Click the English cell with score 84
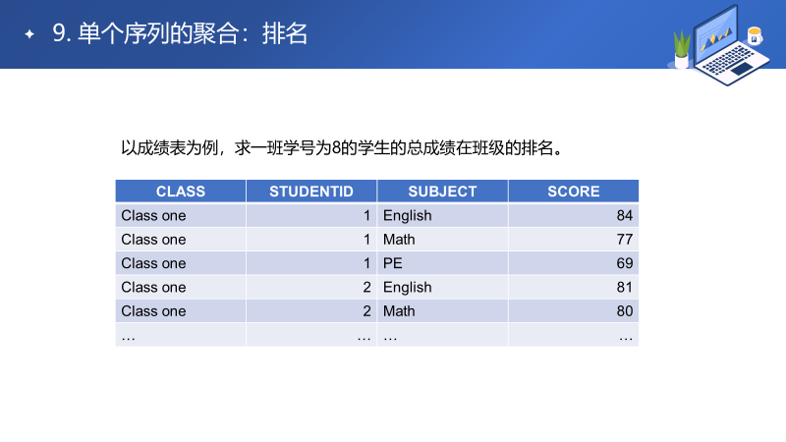The width and height of the screenshot is (786, 442). (443, 215)
